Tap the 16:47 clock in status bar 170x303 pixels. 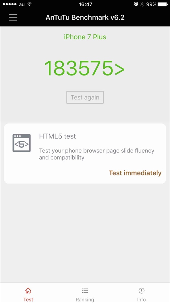tap(85, 4)
